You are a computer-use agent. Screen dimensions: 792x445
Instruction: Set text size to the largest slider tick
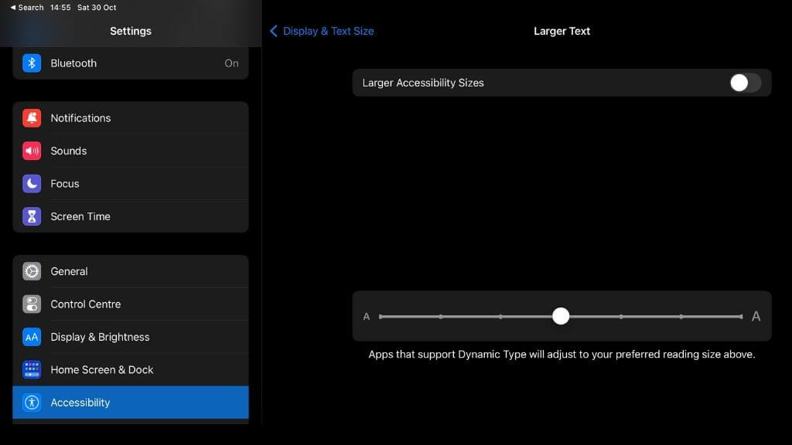tap(741, 317)
